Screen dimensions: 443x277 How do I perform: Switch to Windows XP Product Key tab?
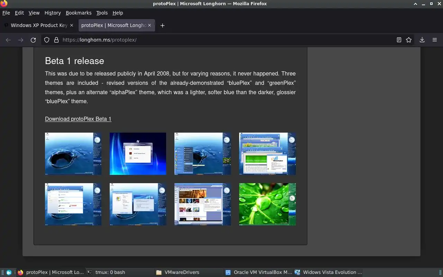pos(38,25)
